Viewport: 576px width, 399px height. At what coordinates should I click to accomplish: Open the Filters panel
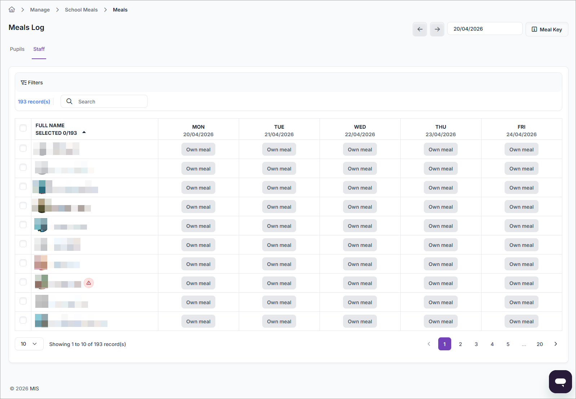pyautogui.click(x=32, y=83)
